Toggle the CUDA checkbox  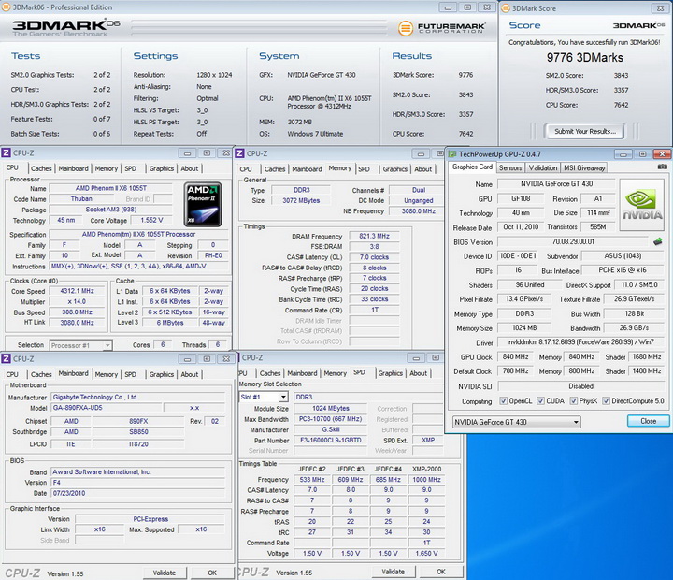(542, 401)
